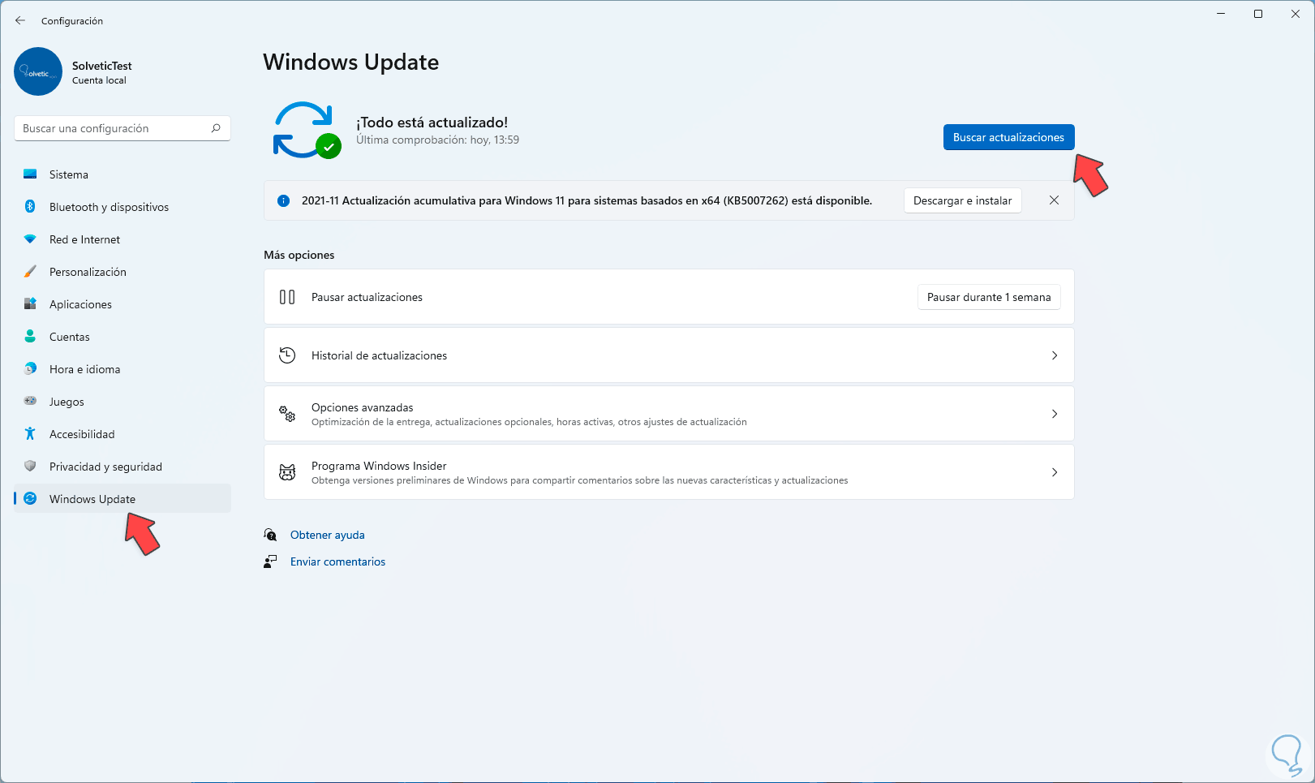Expand Historial de actualizaciones chevron

click(x=1055, y=355)
